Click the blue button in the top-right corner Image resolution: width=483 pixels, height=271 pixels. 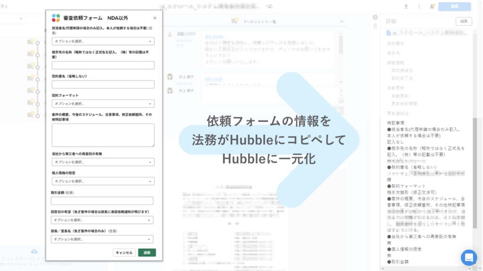(455, 7)
